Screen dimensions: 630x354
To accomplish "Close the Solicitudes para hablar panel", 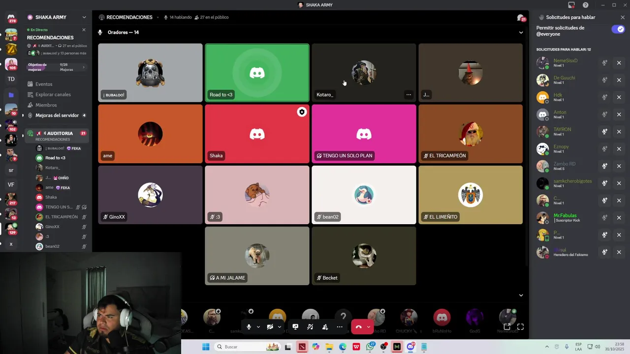I will 623,17.
